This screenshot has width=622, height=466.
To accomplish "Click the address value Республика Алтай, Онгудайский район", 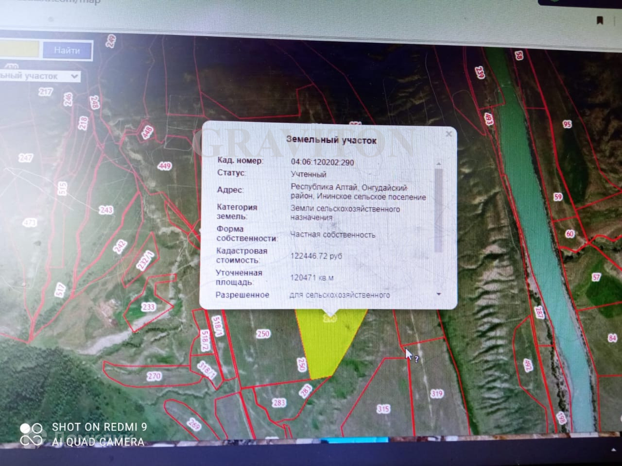I will pyautogui.click(x=358, y=192).
